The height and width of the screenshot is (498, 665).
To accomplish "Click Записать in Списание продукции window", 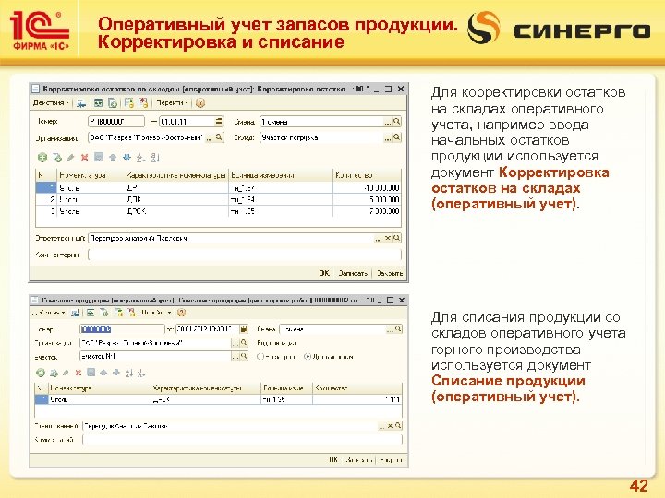I will coord(359,459).
